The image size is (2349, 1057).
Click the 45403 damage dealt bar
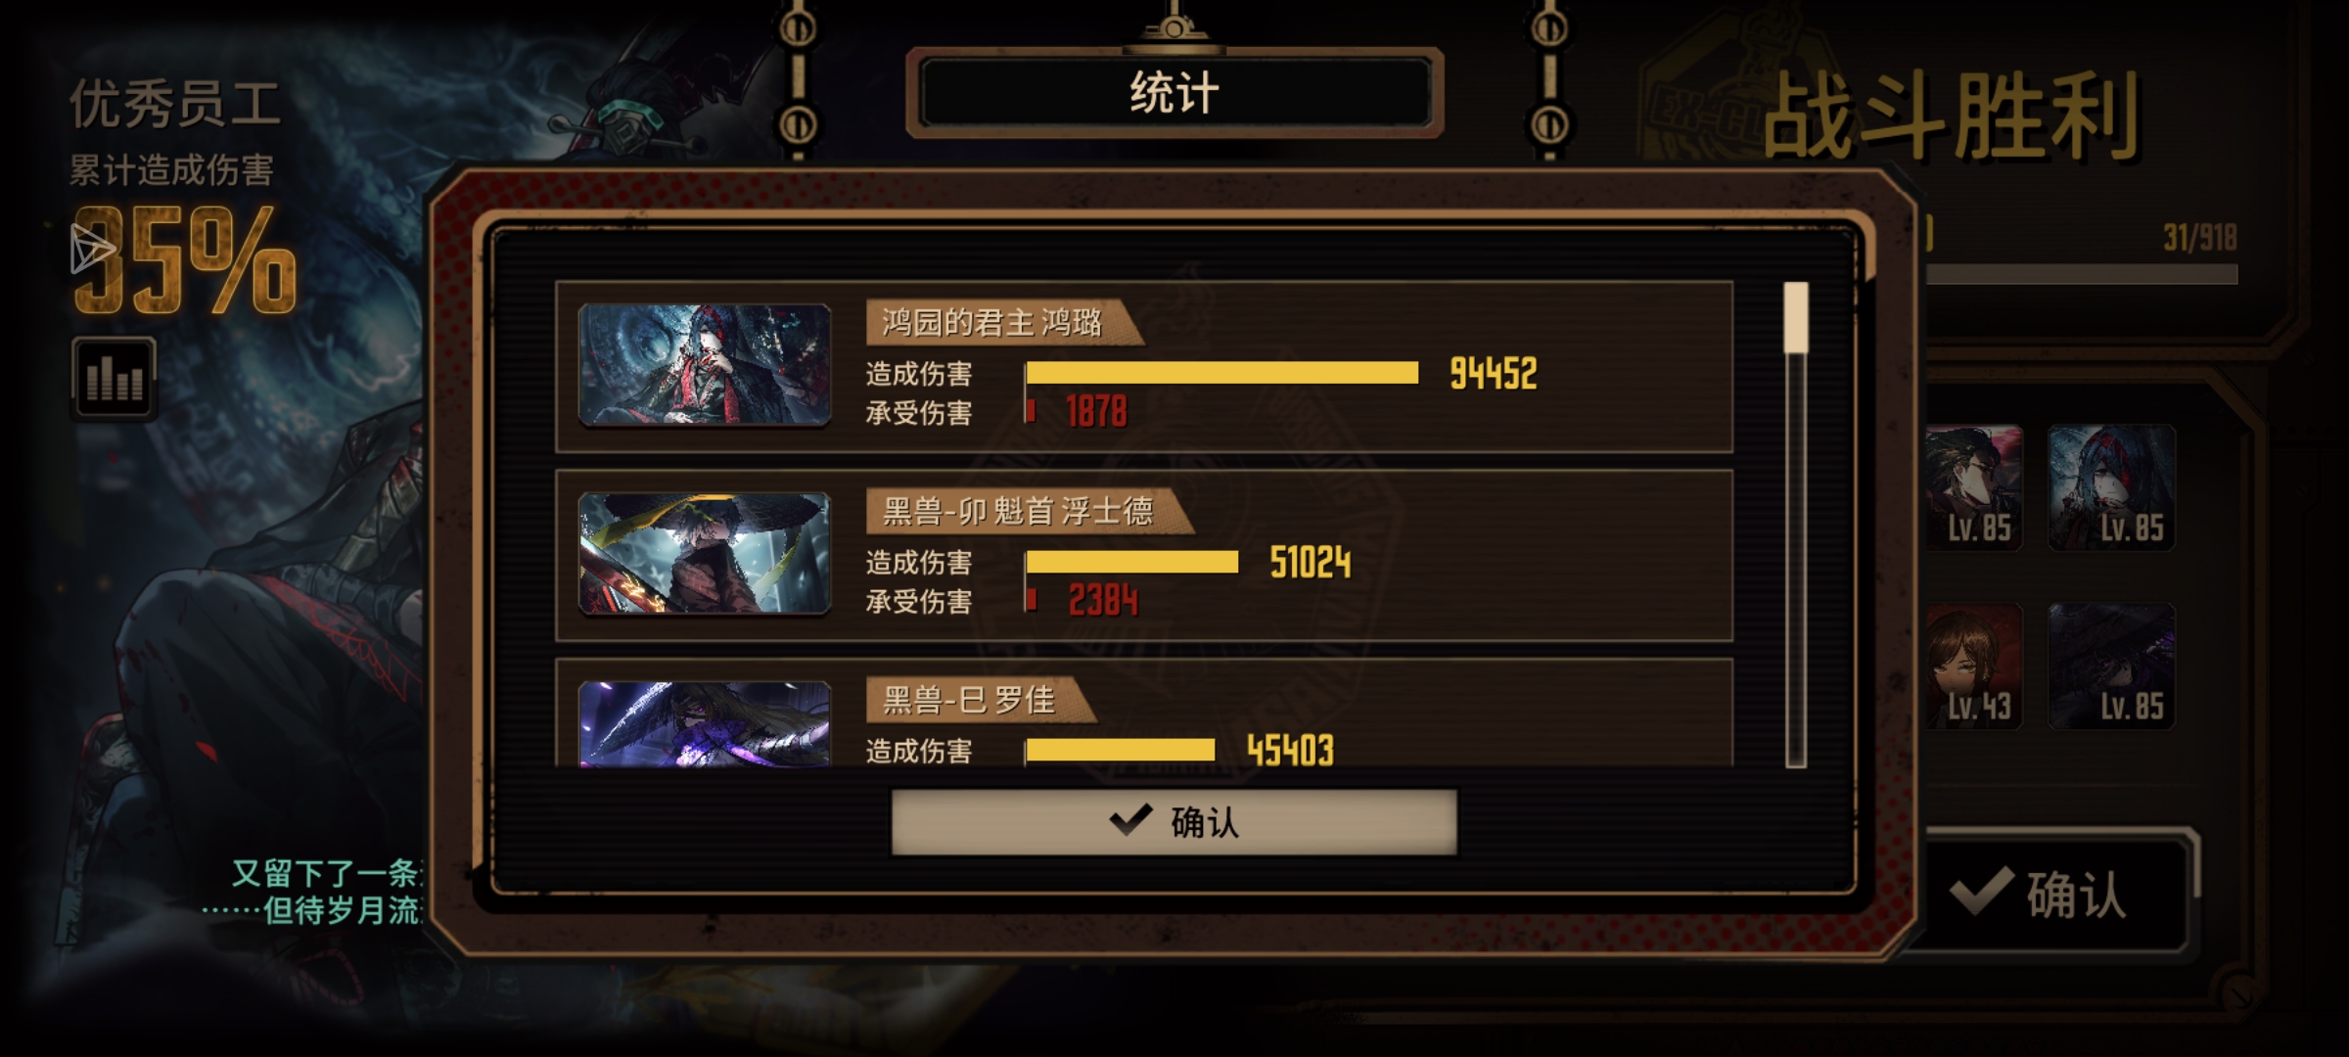click(1120, 751)
